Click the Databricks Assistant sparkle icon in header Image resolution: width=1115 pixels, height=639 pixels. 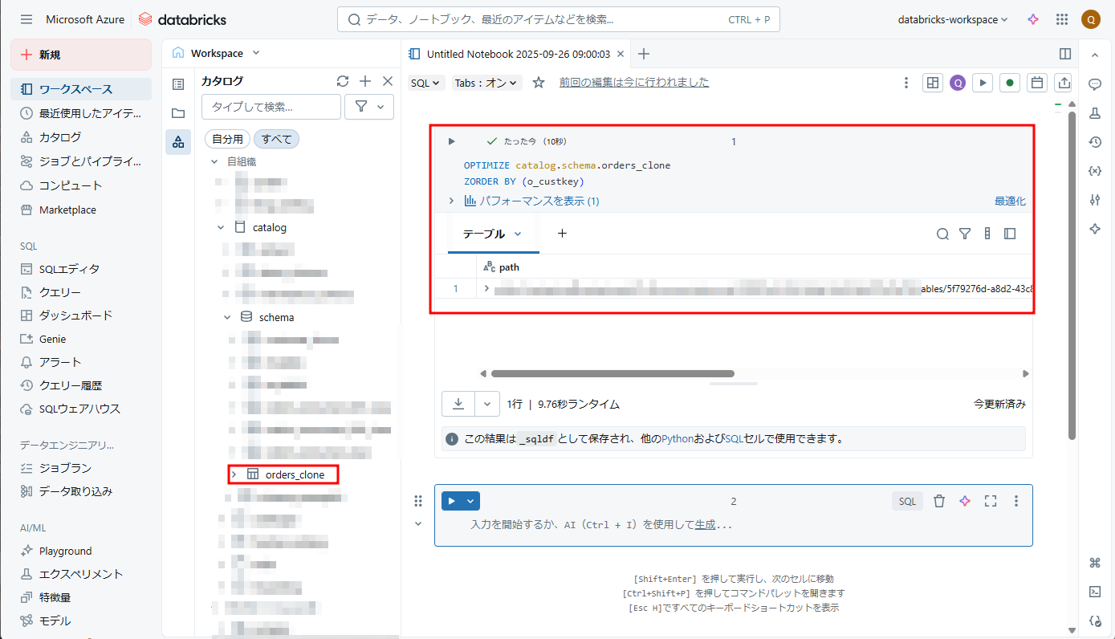(x=1034, y=19)
